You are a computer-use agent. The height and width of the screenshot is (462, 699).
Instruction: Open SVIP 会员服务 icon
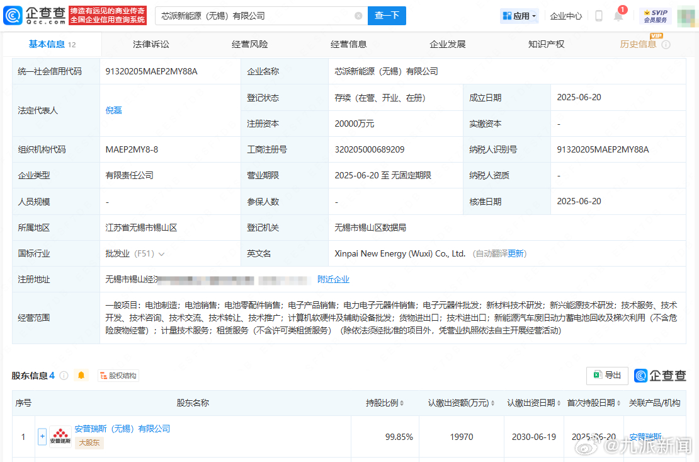pos(656,16)
